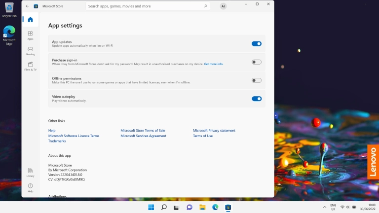Open the Apps section in sidebar
The image size is (379, 213).
tap(30, 35)
